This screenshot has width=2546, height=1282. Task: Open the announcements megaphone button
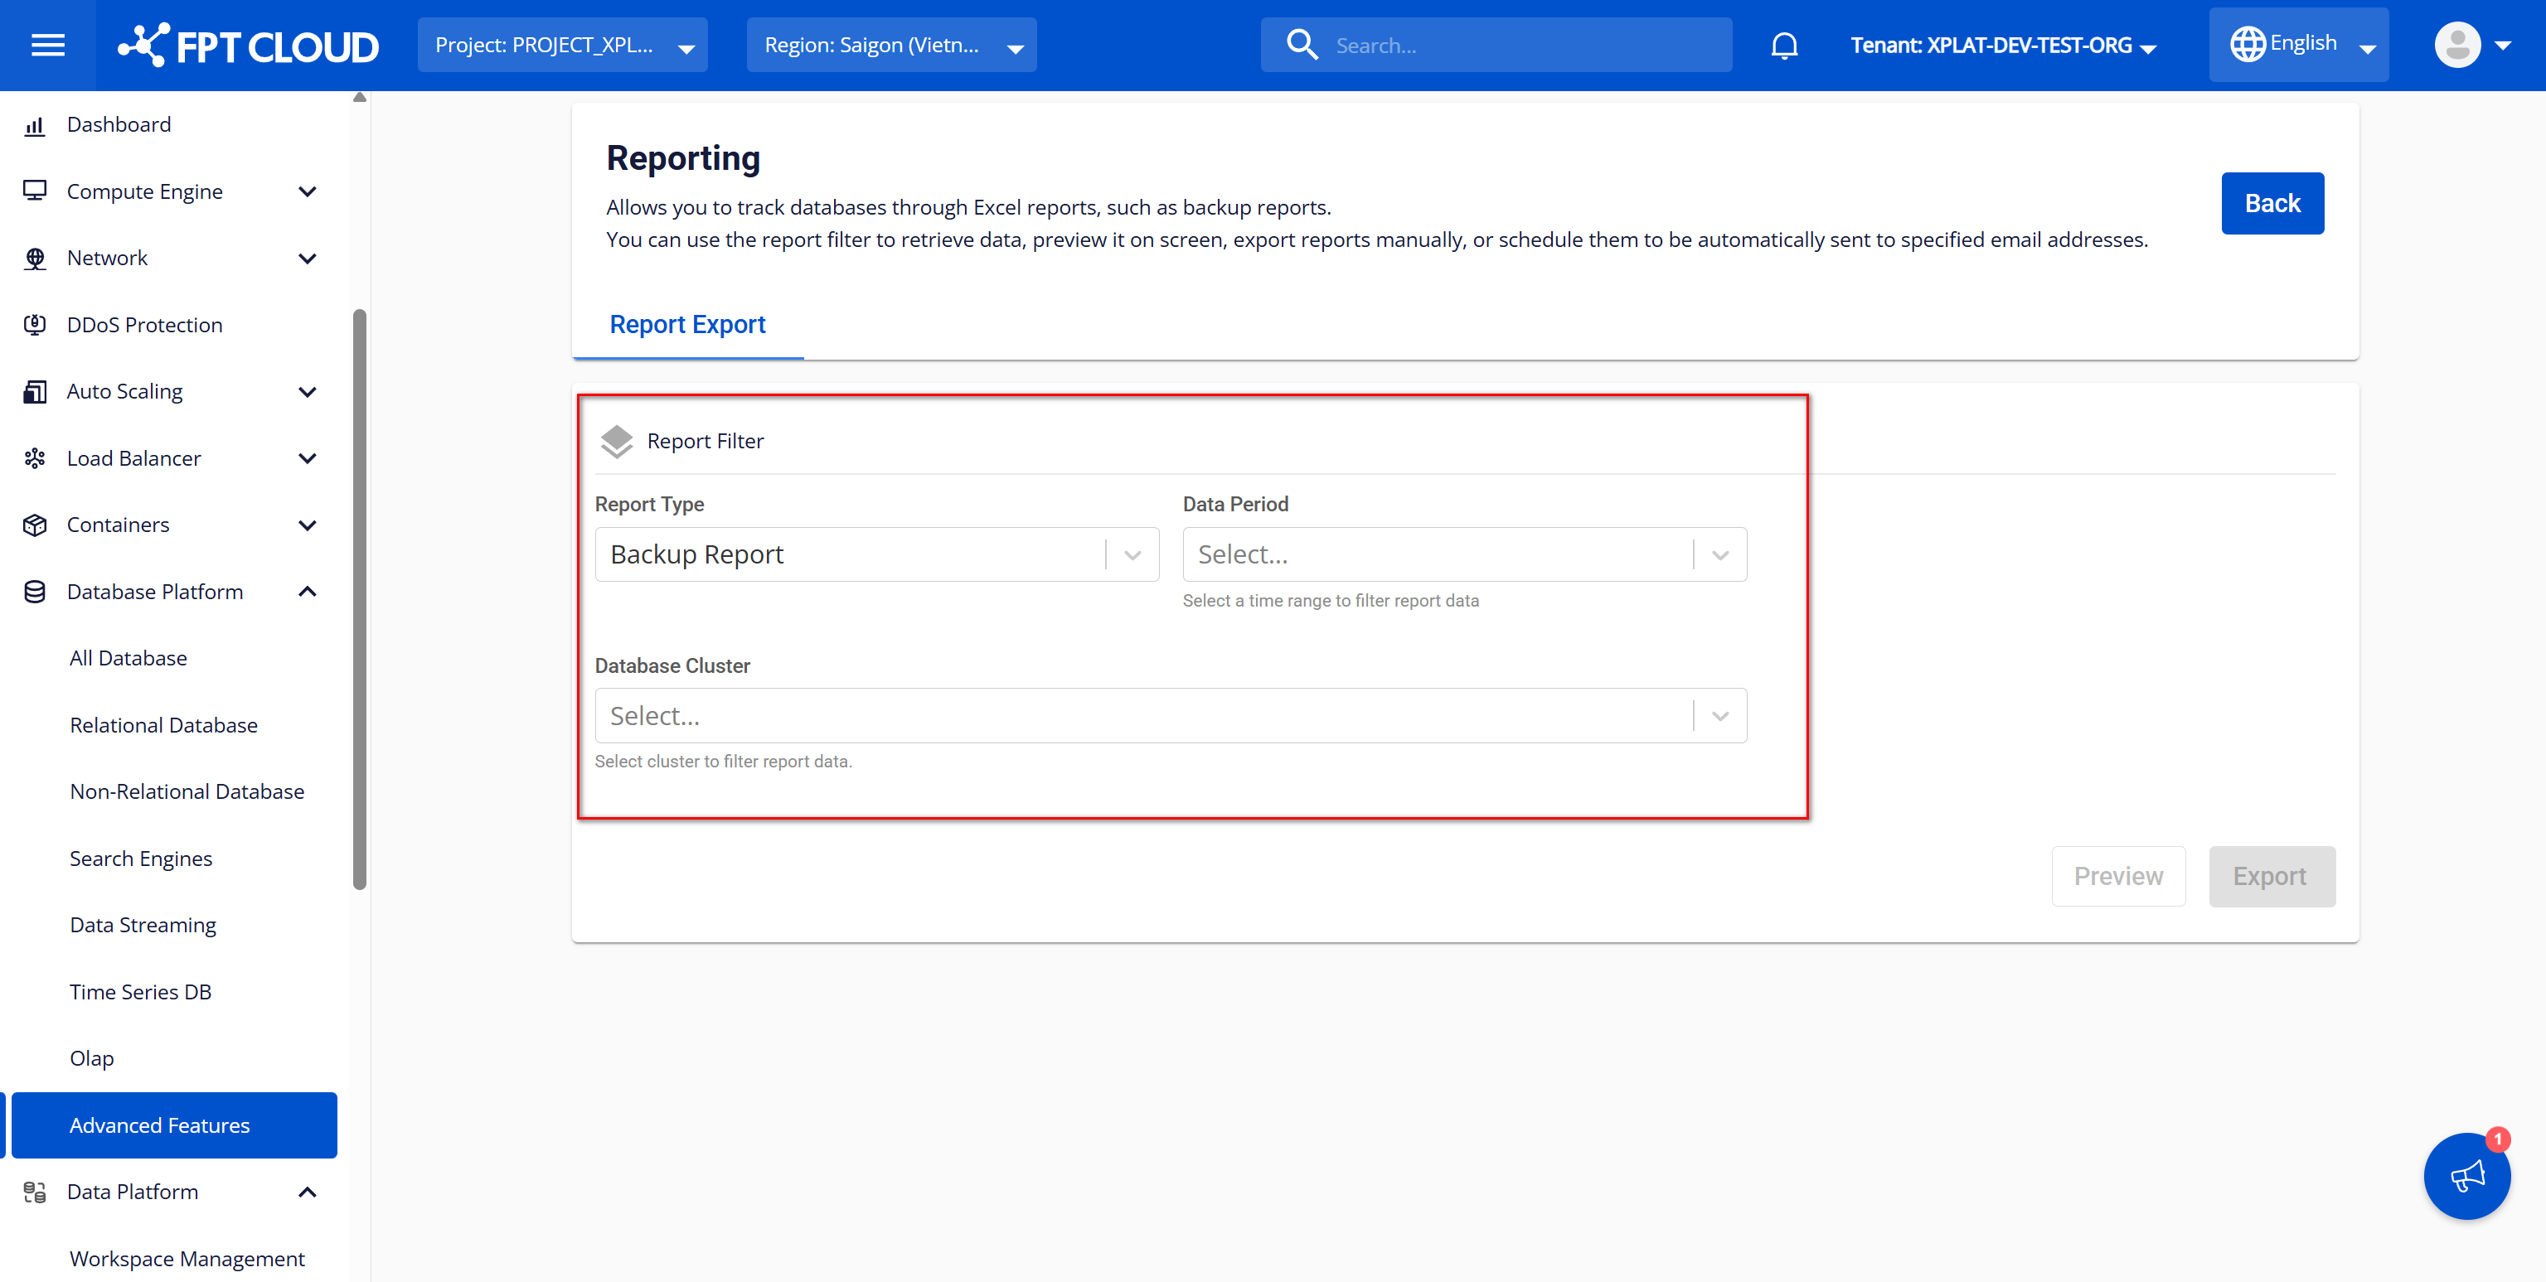click(x=2467, y=1175)
